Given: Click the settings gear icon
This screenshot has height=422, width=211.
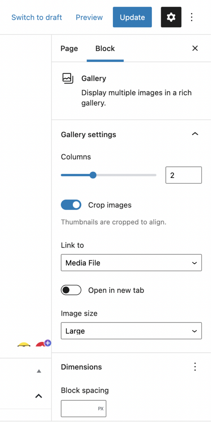Looking at the screenshot, I should pyautogui.click(x=171, y=17).
